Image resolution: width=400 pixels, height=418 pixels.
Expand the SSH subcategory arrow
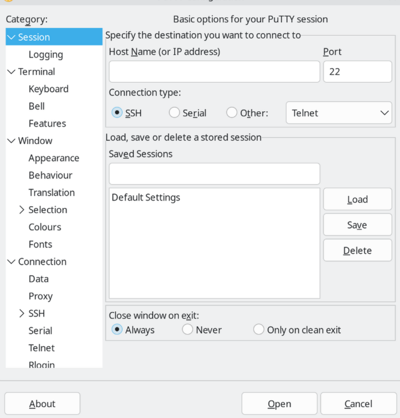coord(22,313)
